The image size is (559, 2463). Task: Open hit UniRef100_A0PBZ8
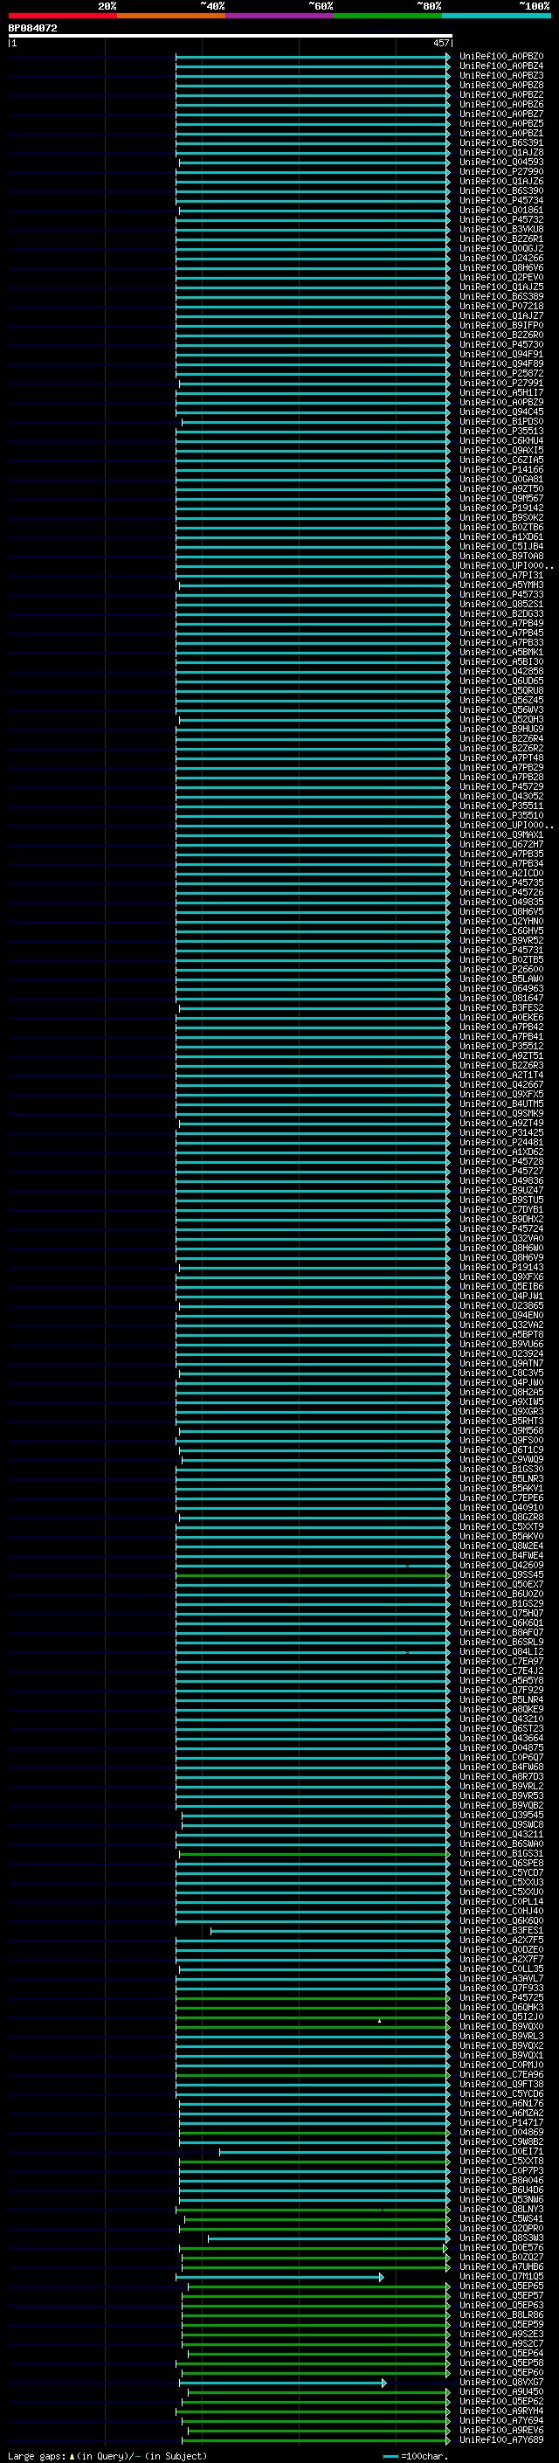pyautogui.click(x=501, y=85)
